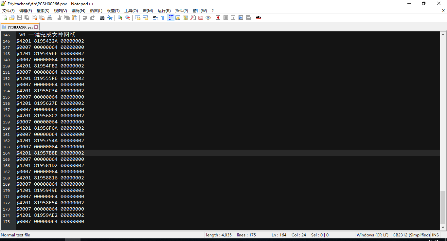Viewport: 447px width, 241px height.
Task: Click code text 8195432A on line 146
Action: (x=46, y=41)
